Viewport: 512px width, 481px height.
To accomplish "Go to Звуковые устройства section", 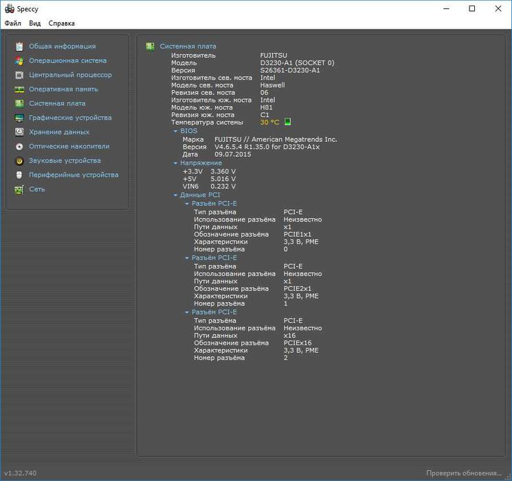I will coord(65,161).
